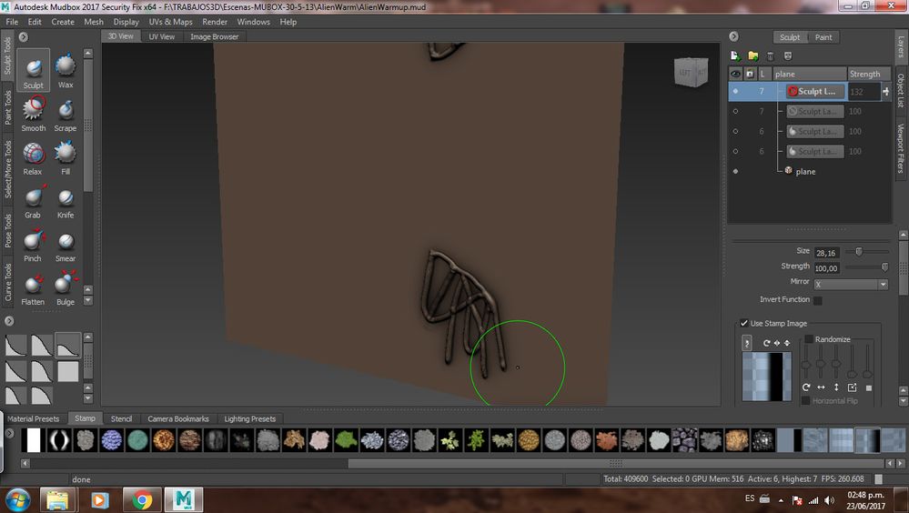Switch to the Image Browser tab
Screen dimensions: 909x513
click(214, 36)
